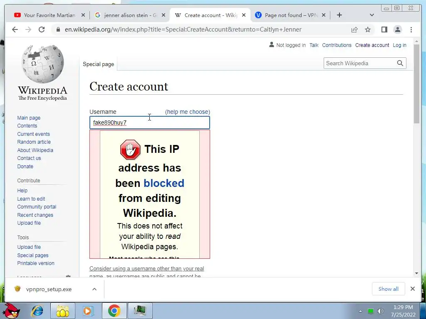Screen dimensions: 426x319
Task: Expand the vpnpro_setup.exe download options chevron
Action: point(94,289)
